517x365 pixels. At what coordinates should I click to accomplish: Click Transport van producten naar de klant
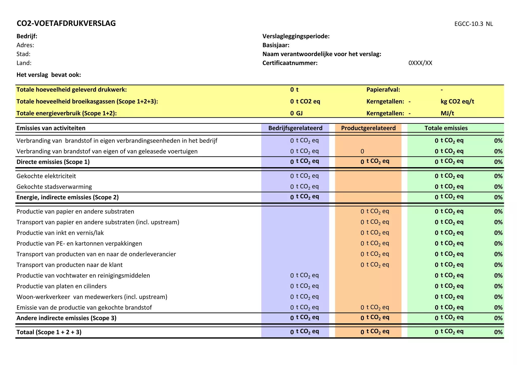pos(69,265)
